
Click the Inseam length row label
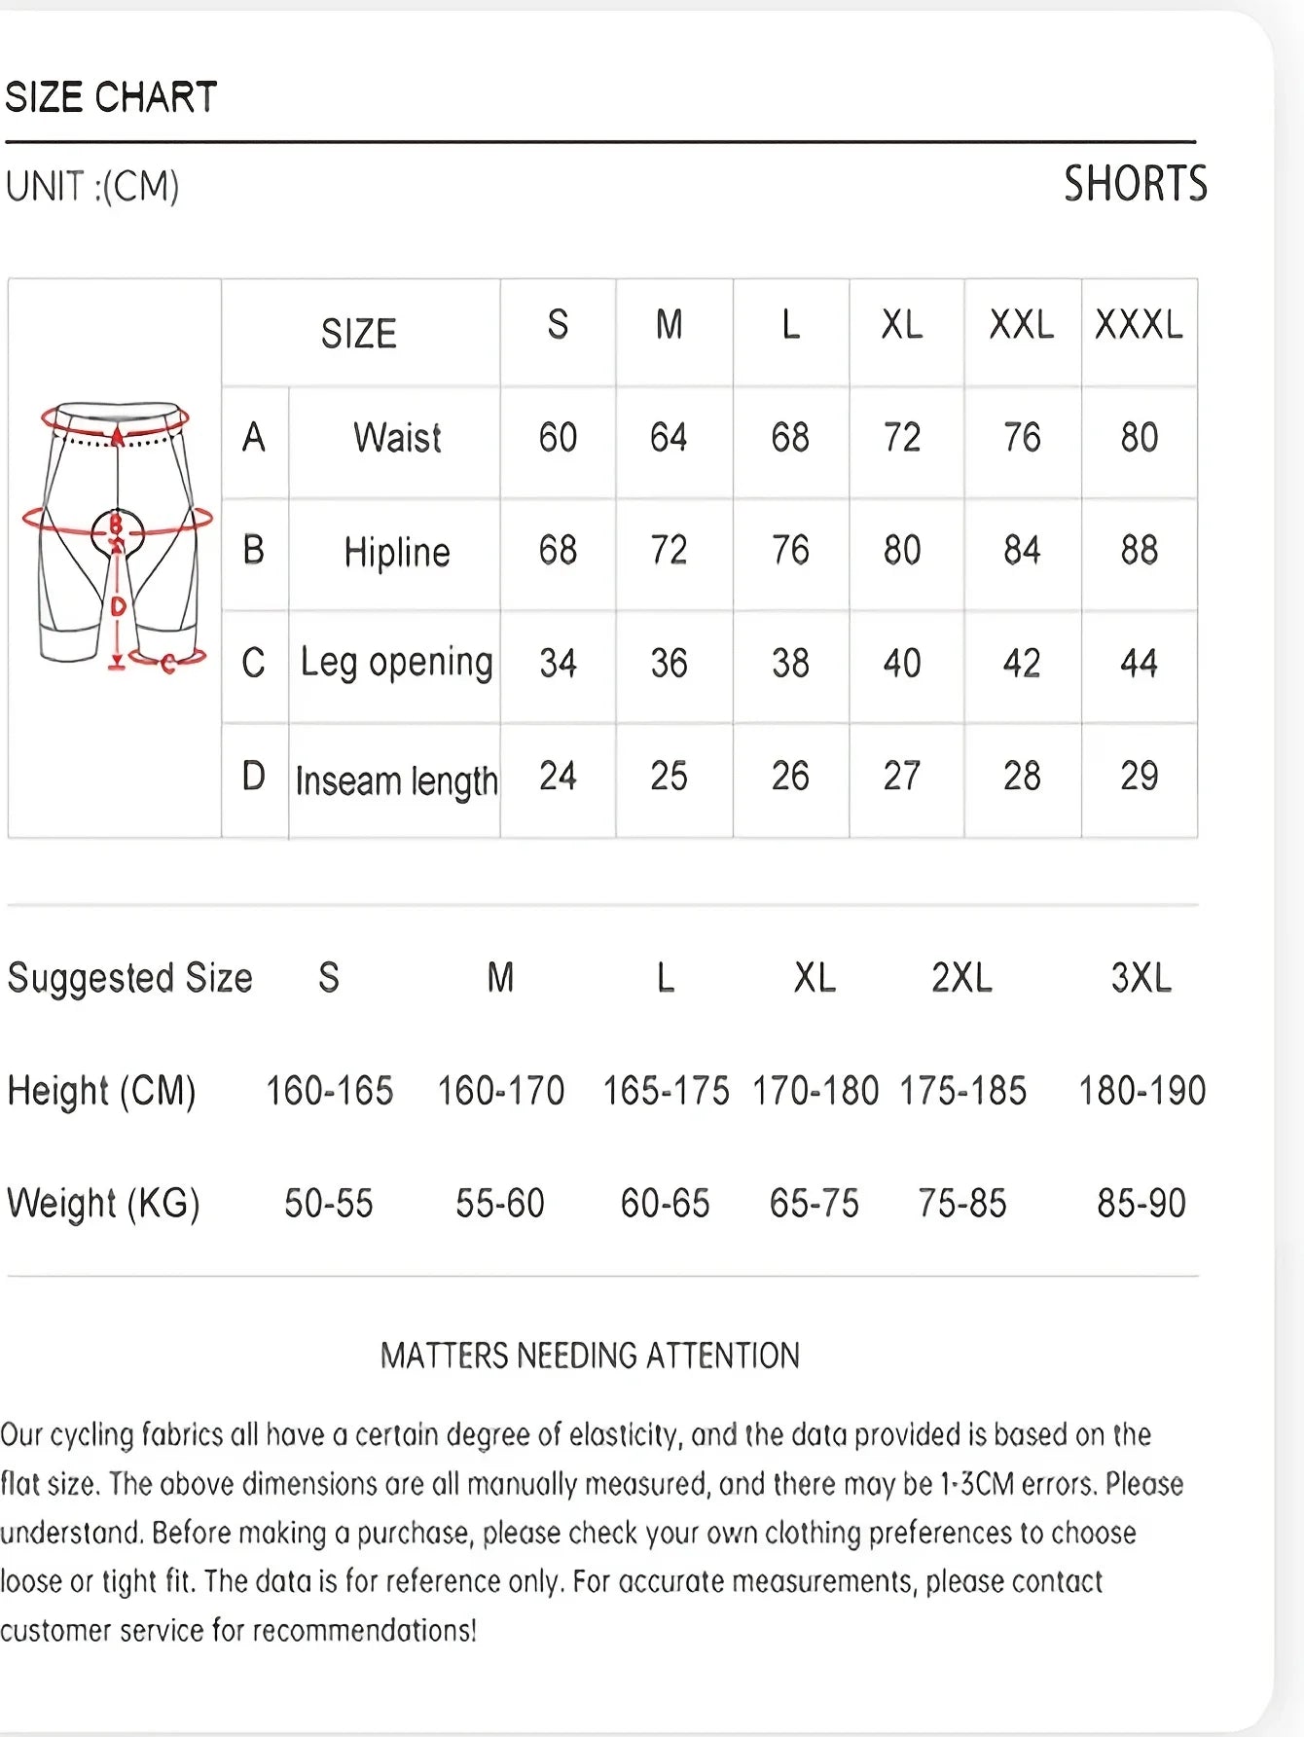click(396, 780)
